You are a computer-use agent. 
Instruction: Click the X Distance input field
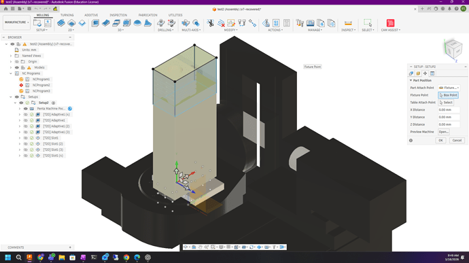point(449,110)
